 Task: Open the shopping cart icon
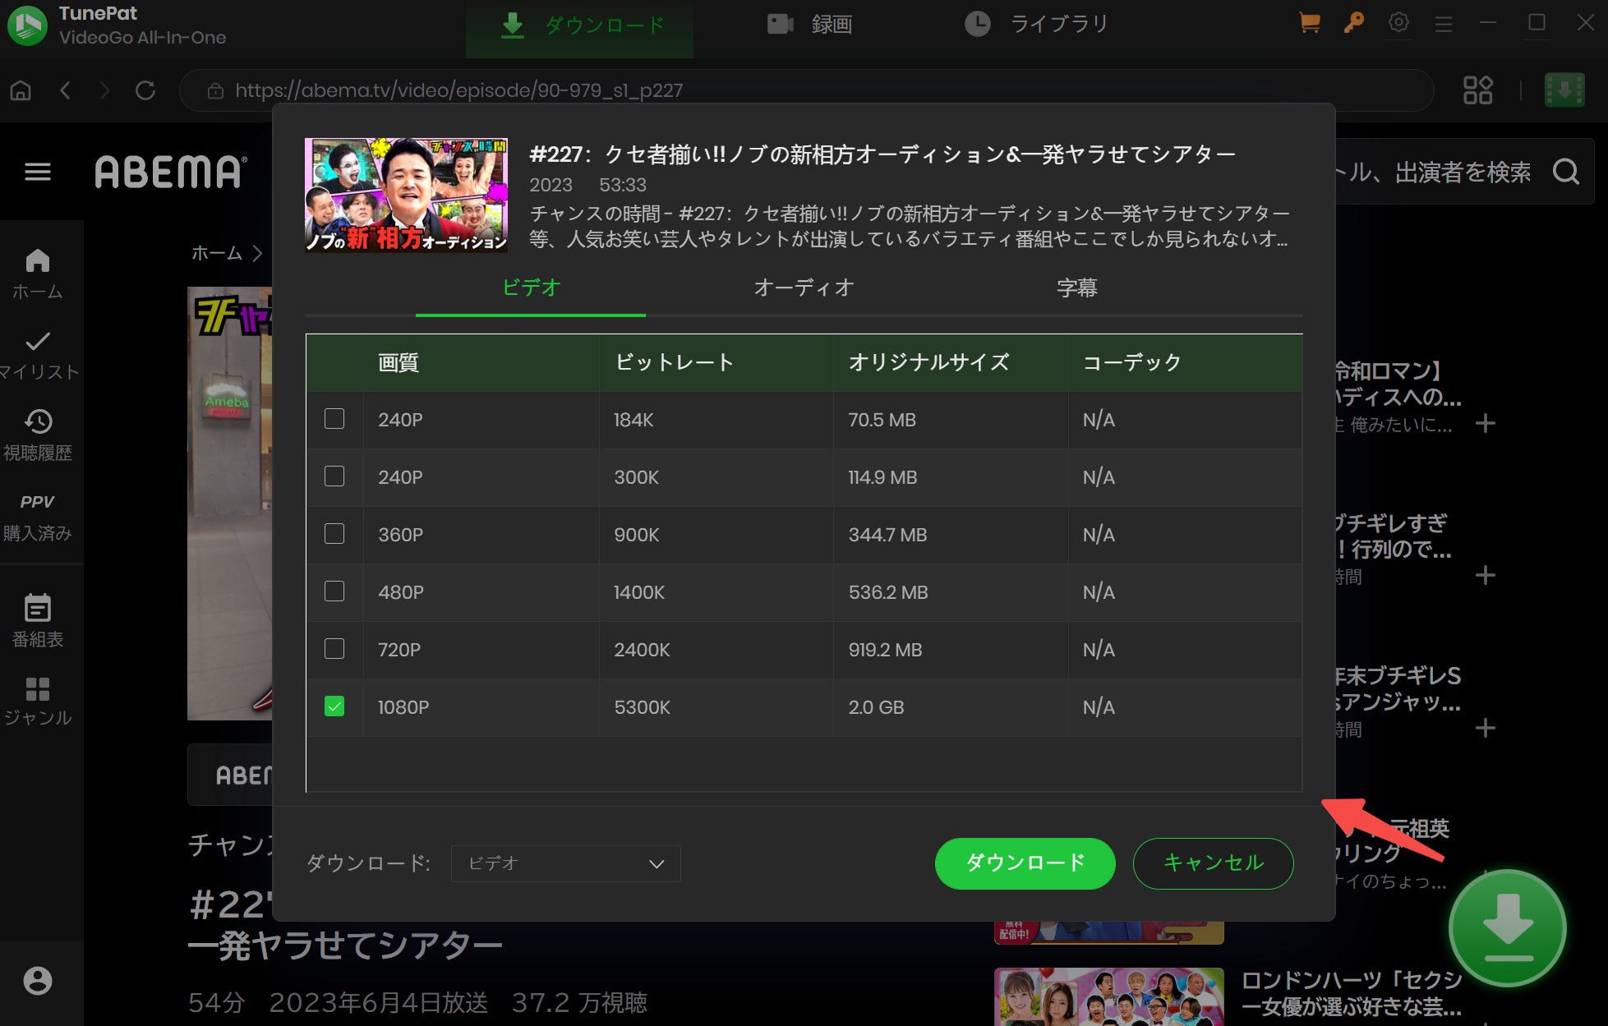click(1309, 23)
